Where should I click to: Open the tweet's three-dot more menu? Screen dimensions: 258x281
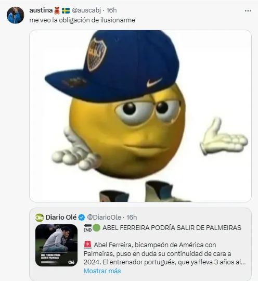(248, 11)
